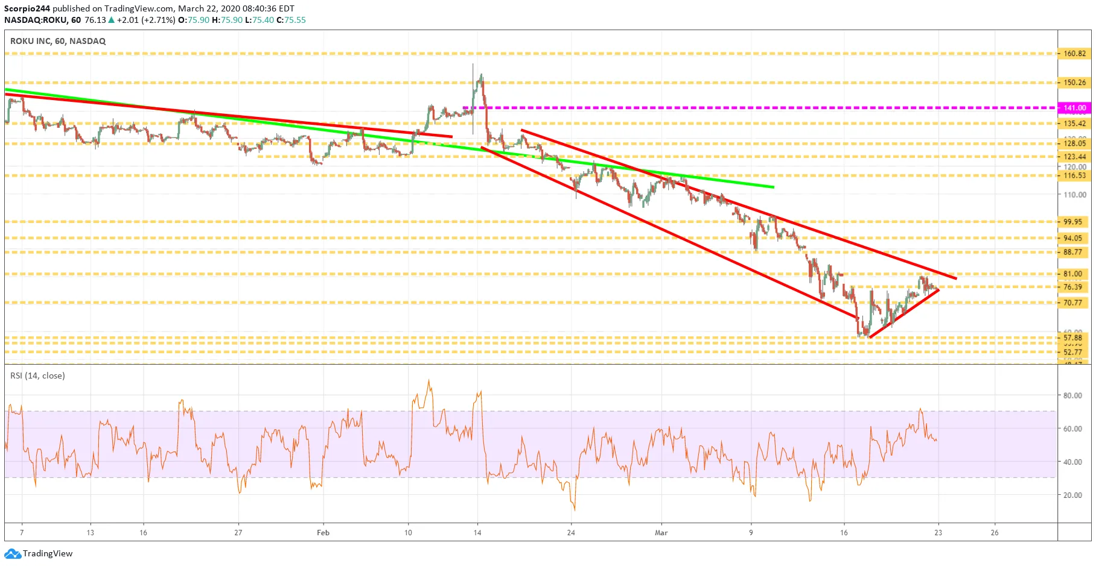Click the RSI 40.00 scale value
Screen dimensions: 1096x566
1072,462
